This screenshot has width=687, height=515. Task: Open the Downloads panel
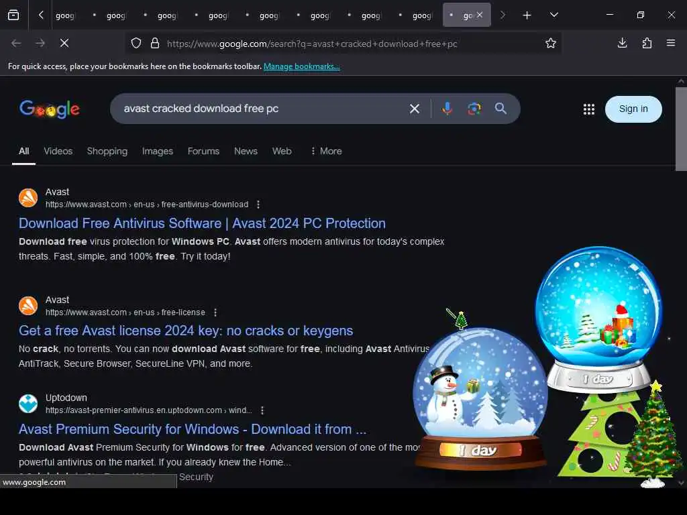[622, 43]
